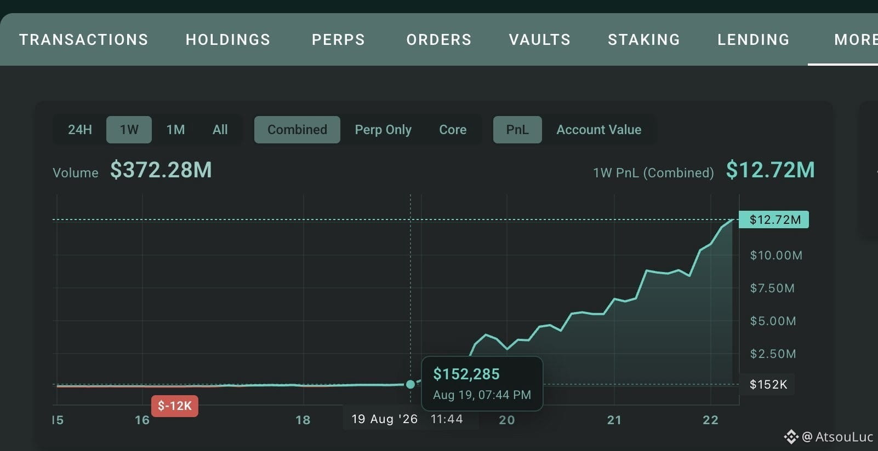Expand the MORE tab menu
Viewport: 878px width, 451px height.
856,39
